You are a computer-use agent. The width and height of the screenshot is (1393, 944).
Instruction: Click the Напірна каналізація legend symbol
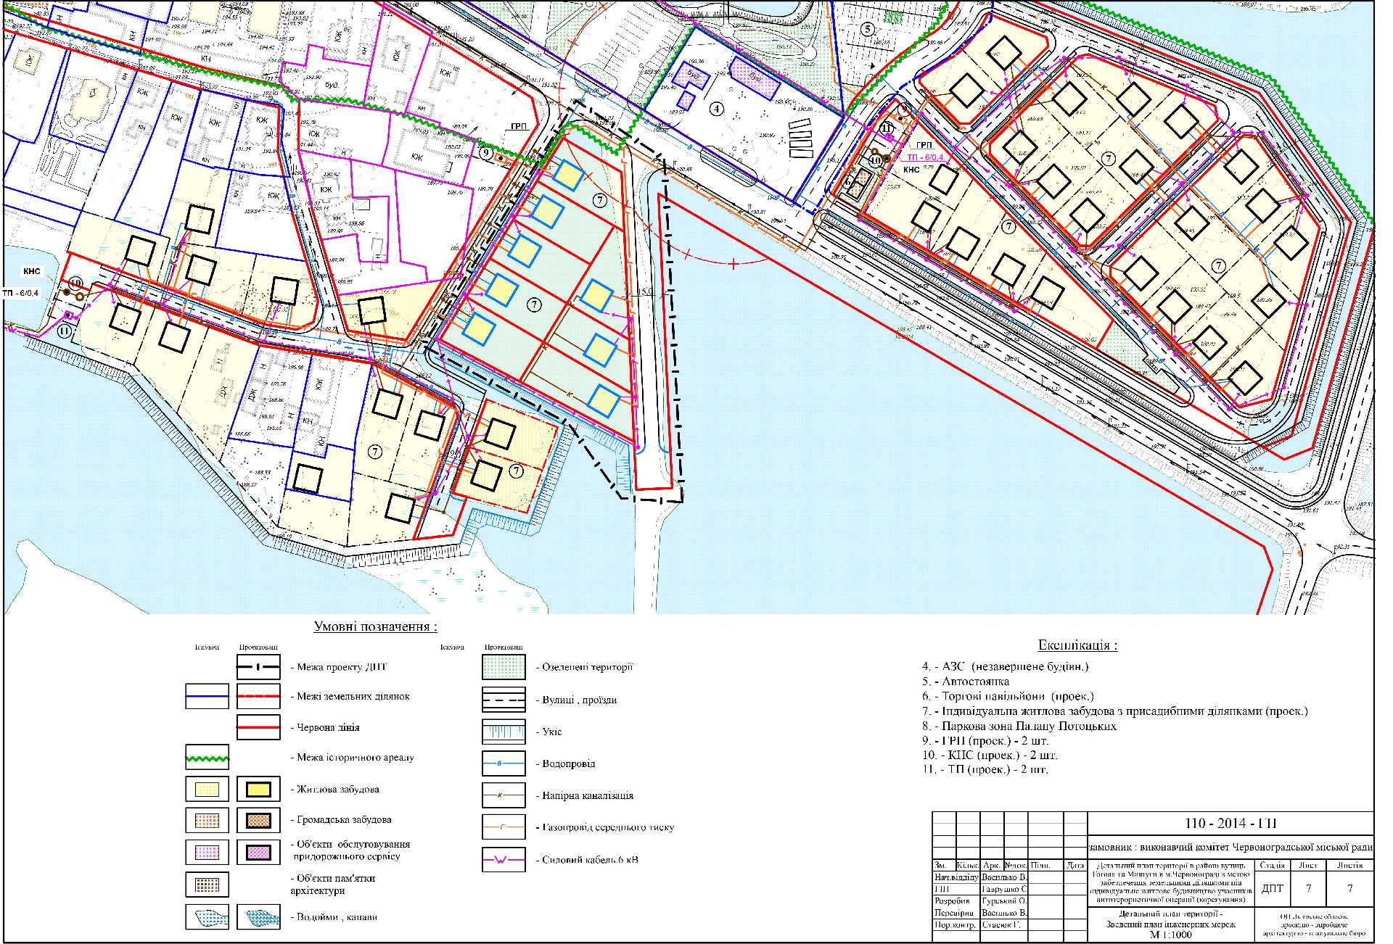[x=504, y=795]
